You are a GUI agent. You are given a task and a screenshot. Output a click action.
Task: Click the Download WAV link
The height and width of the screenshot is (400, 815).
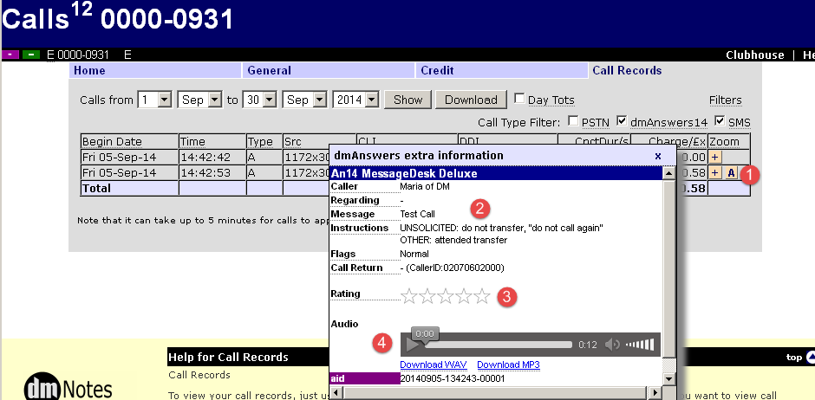click(434, 365)
